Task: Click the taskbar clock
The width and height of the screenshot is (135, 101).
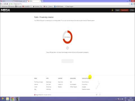Action: [131, 99]
